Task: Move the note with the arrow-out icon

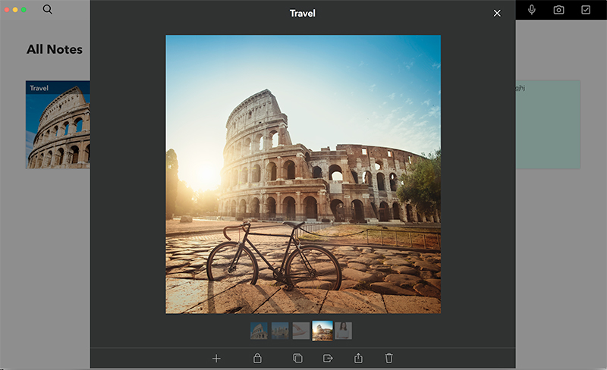Action: tap(328, 359)
